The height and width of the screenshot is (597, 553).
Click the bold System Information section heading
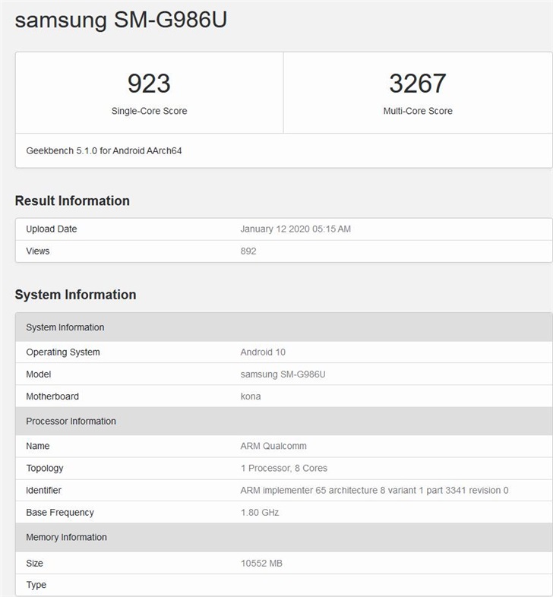pos(75,295)
